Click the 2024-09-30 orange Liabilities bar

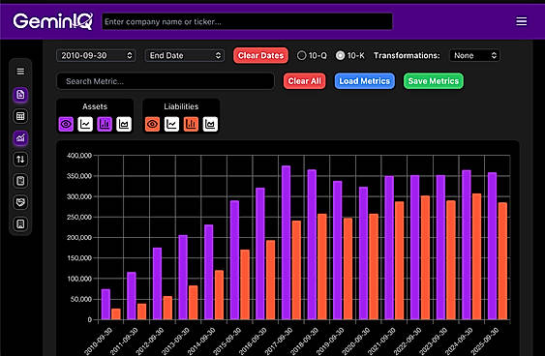pos(476,256)
